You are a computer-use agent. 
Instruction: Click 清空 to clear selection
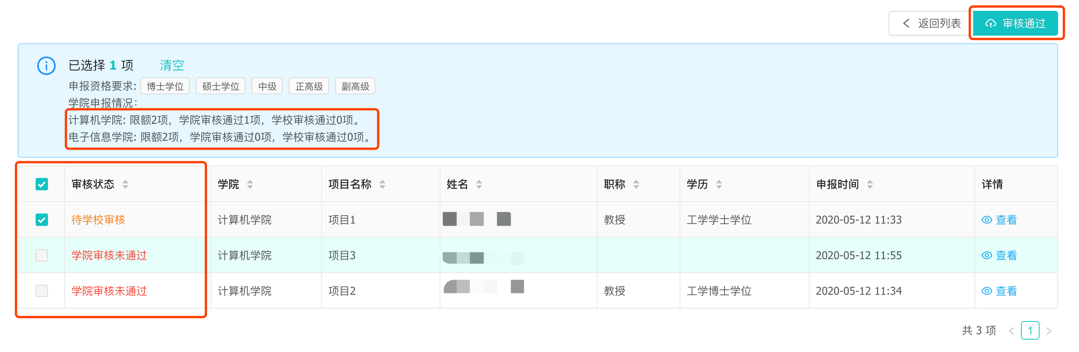point(172,65)
